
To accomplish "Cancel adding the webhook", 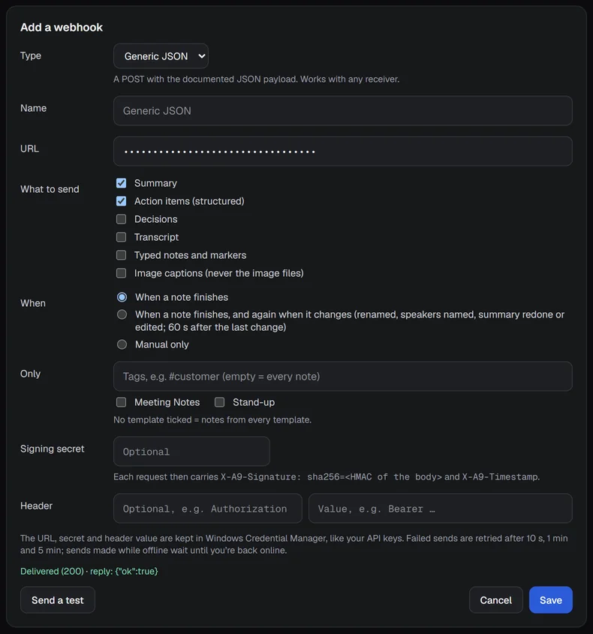I will click(496, 600).
